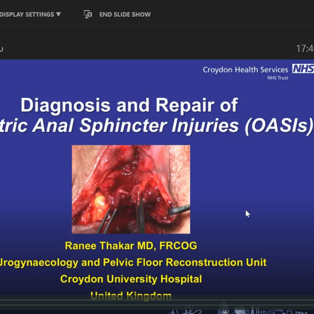Viewport: 314px width, 314px height.
Task: Click the surgical photo on the slide
Action: click(131, 189)
